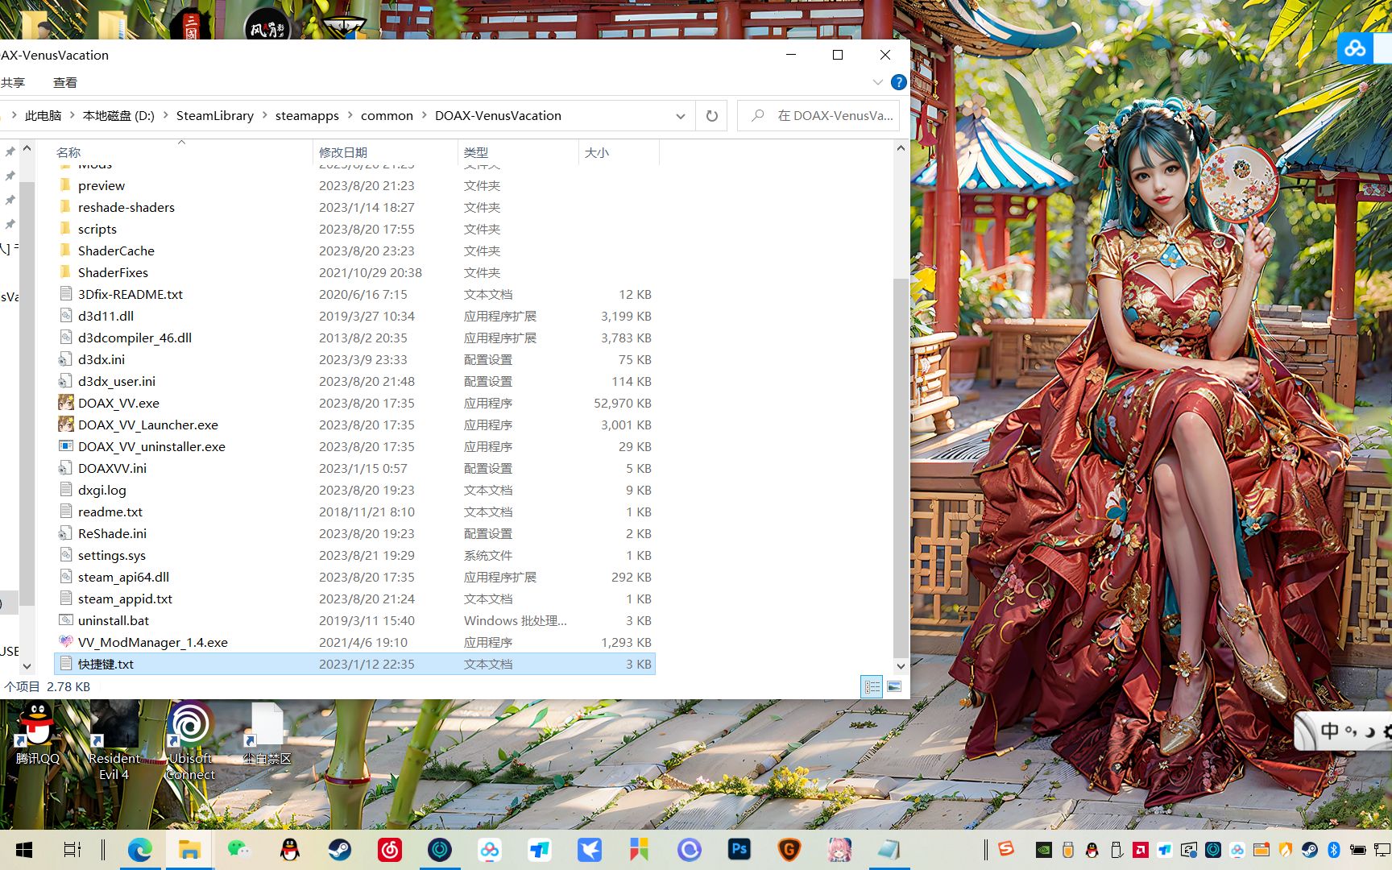Open the 共享 ribbon tab
Viewport: 1392px width, 870px height.
coord(13,82)
